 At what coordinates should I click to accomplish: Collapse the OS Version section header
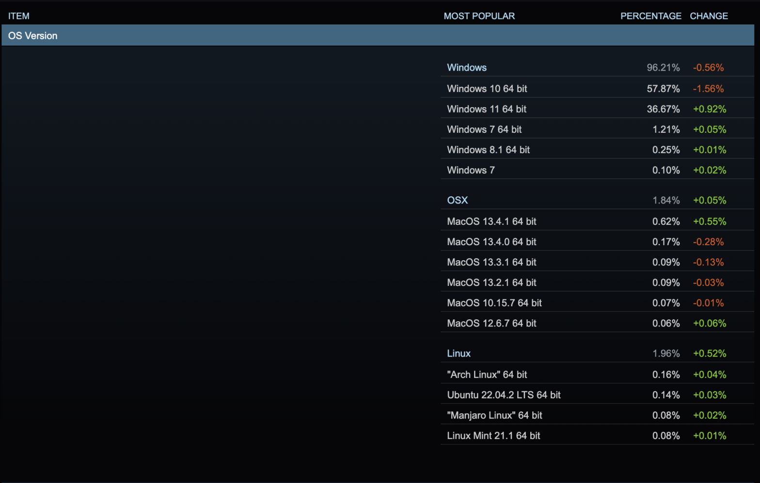click(33, 36)
